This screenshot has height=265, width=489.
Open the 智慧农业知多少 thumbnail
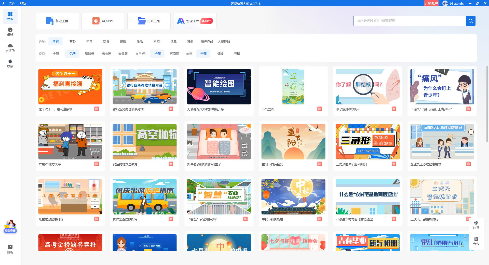click(219, 197)
